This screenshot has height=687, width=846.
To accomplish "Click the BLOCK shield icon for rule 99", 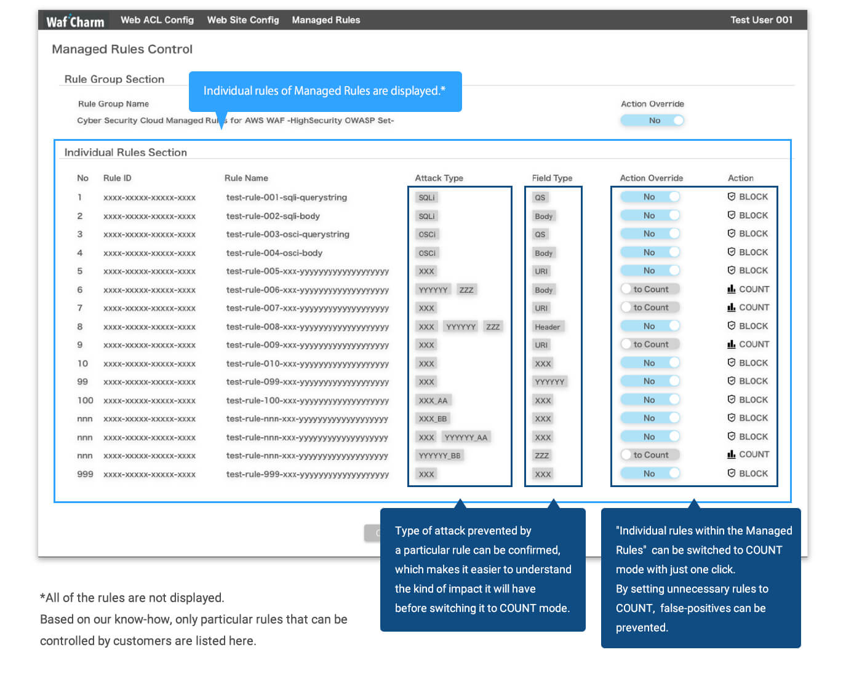I will pyautogui.click(x=732, y=381).
